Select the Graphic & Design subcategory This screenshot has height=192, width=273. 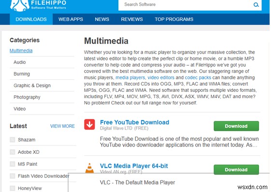(32, 86)
